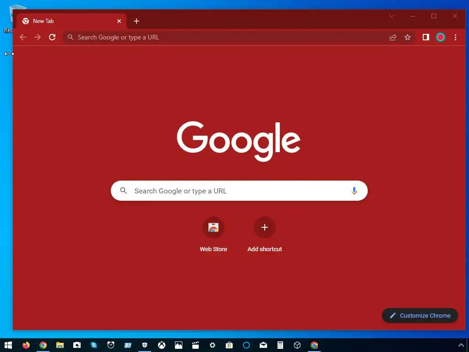Reload the current page
Image resolution: width=469 pixels, height=352 pixels.
click(52, 37)
